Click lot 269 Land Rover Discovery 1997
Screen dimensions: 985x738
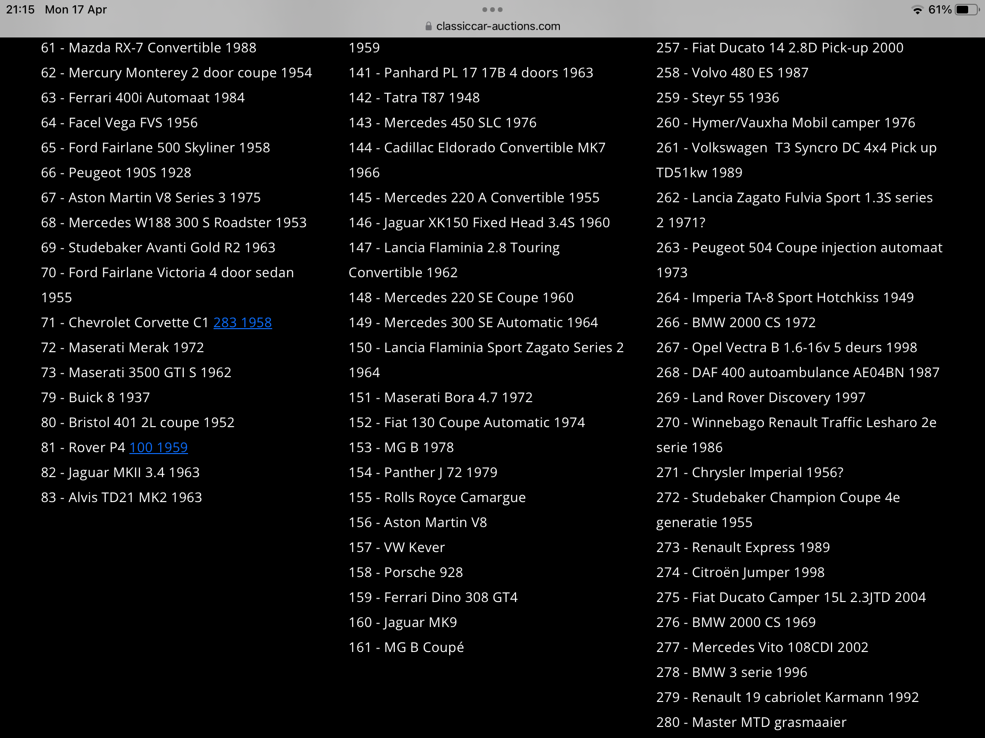click(x=761, y=397)
